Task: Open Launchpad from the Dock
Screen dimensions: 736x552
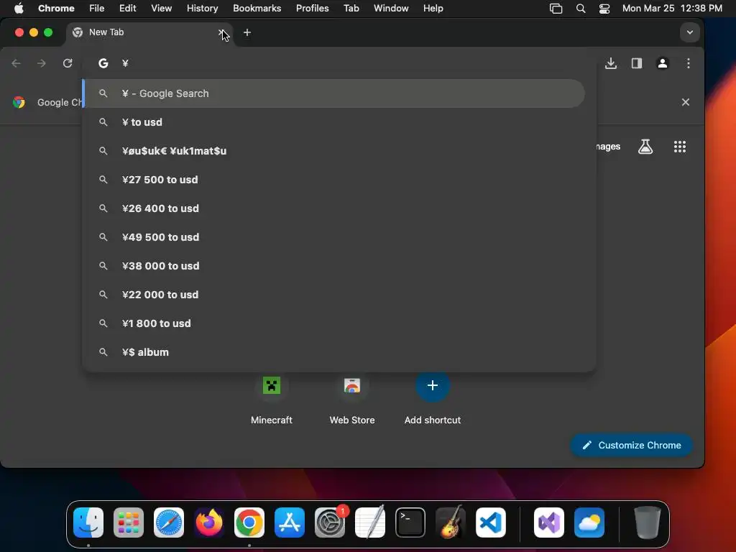Action: pyautogui.click(x=129, y=523)
